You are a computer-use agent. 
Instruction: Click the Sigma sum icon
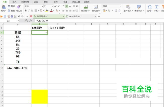157,7
